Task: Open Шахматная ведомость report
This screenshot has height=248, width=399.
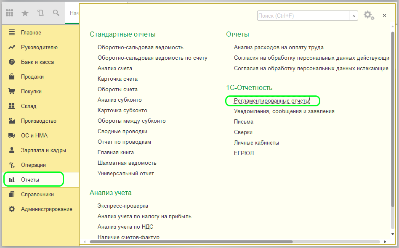Action: point(127,163)
